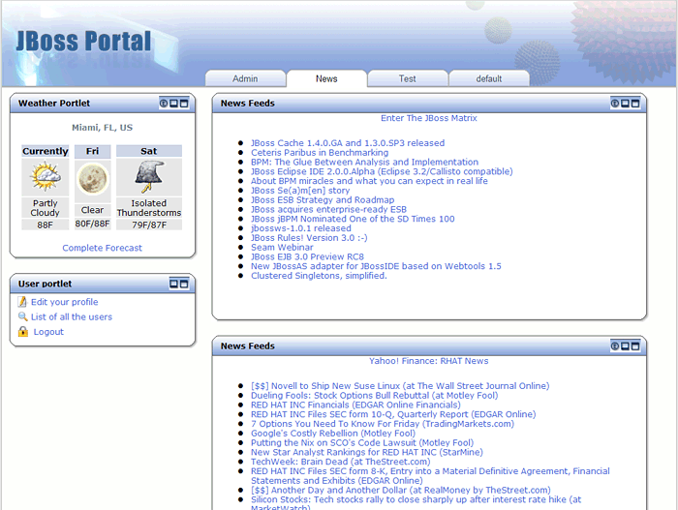Open JBoss Se(a)m[en] story link
The height and width of the screenshot is (510, 678).
tap(300, 191)
